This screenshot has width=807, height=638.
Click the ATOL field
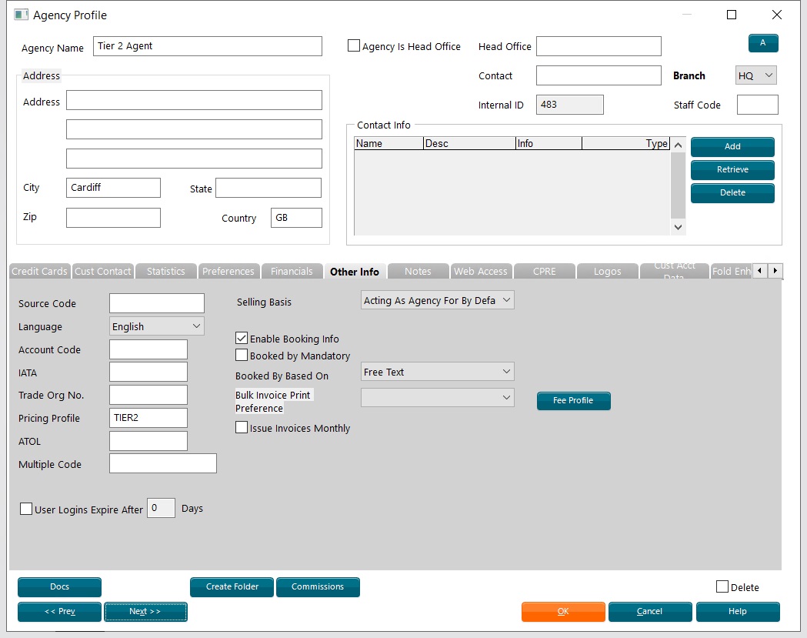click(x=148, y=441)
